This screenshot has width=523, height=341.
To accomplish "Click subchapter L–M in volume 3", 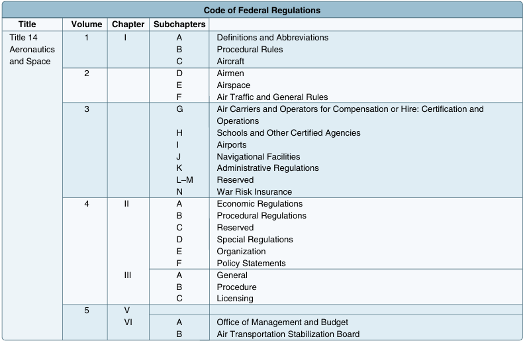I will [x=185, y=180].
